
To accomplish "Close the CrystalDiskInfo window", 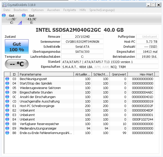I will click(159, 5).
